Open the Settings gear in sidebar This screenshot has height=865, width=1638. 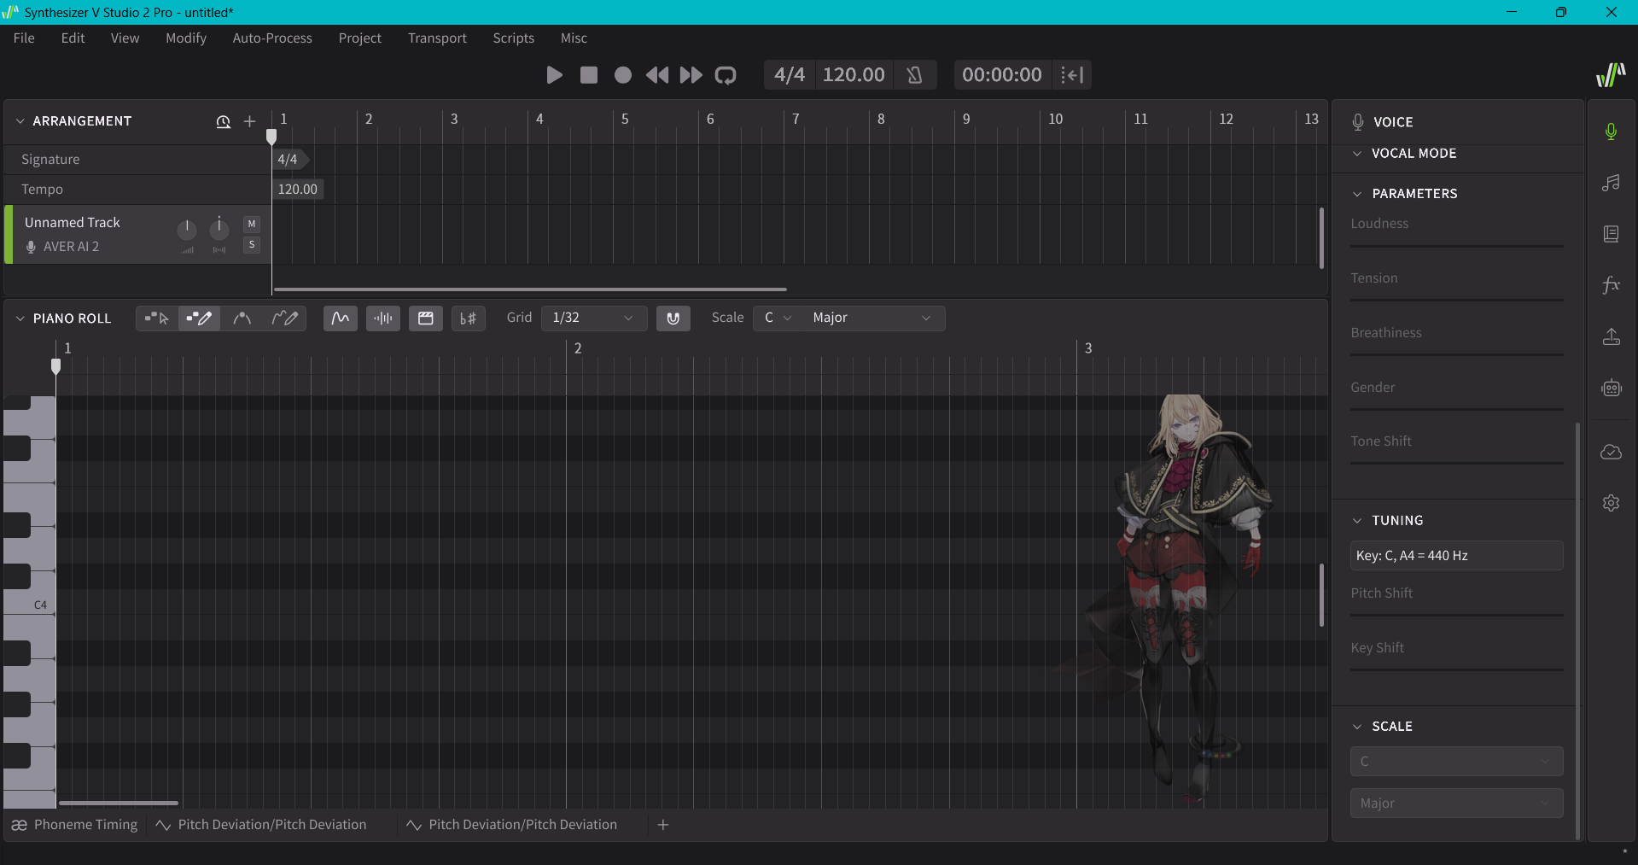[x=1611, y=503]
